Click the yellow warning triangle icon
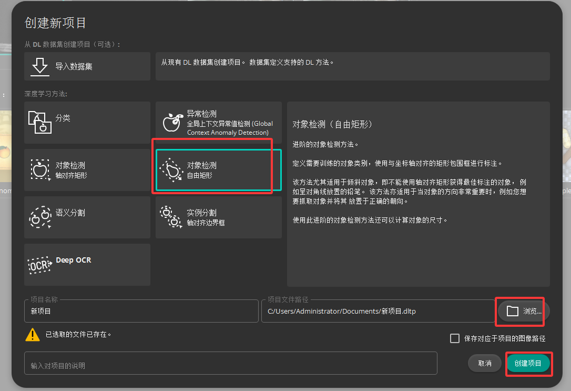 point(33,335)
